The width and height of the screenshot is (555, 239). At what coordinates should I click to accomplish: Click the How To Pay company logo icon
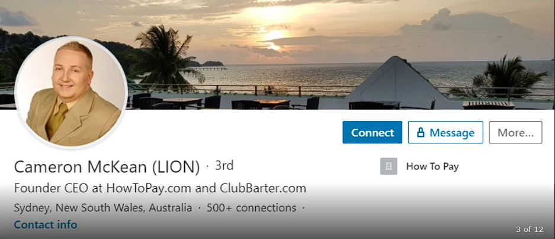[x=389, y=166]
